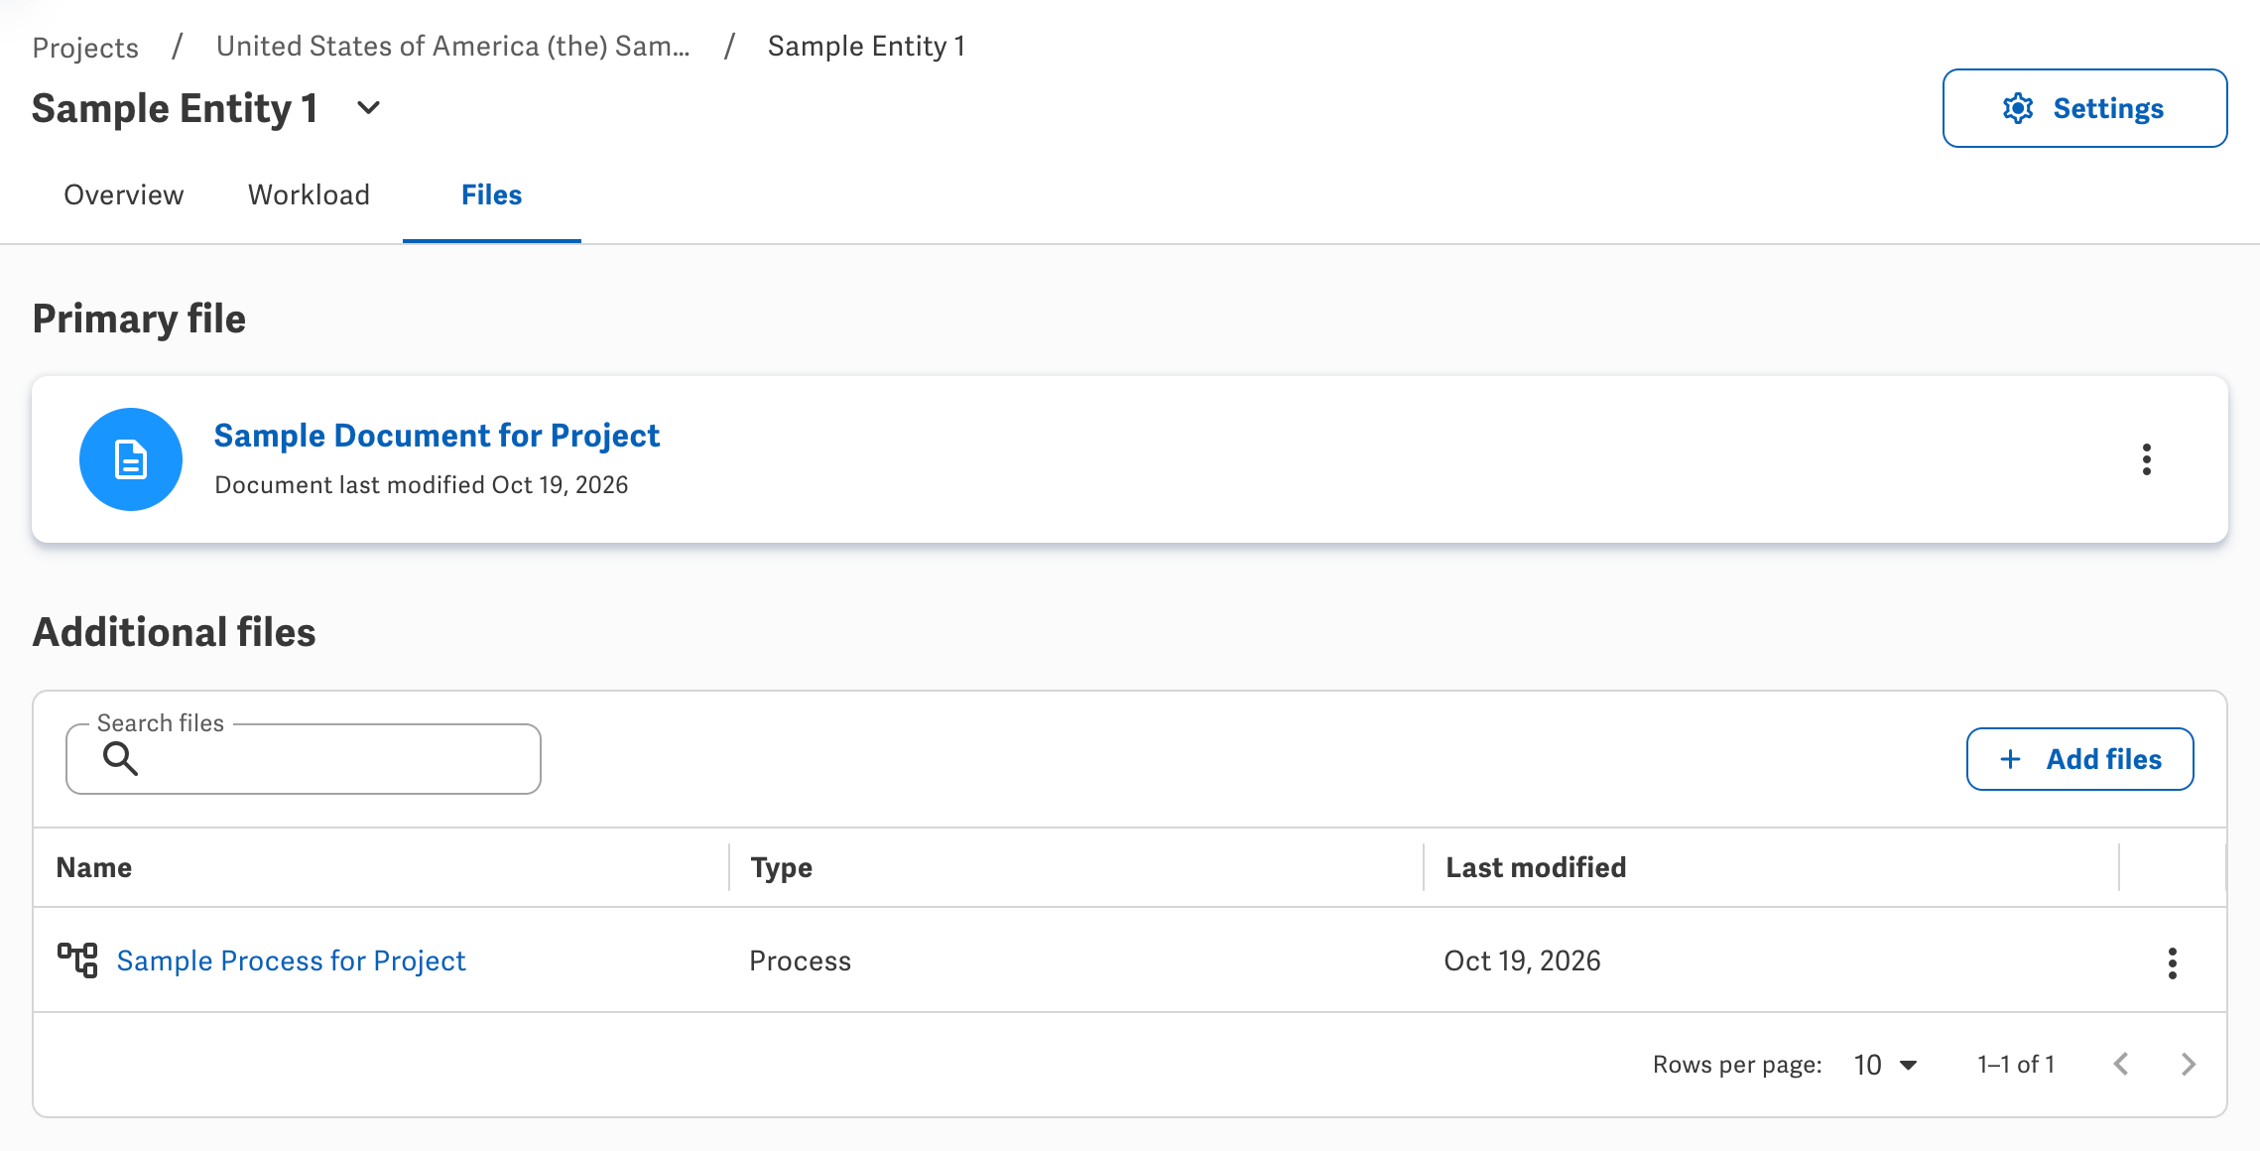Viewport: 2260px width, 1151px height.
Task: Click the Projects breadcrumb link
Action: (x=85, y=47)
